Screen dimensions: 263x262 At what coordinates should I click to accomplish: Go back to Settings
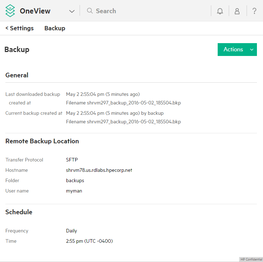click(x=20, y=28)
